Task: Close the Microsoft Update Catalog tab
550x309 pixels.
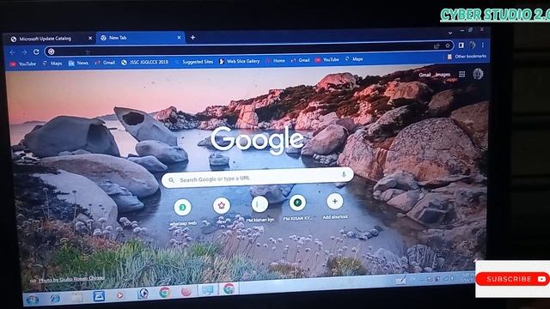Action: tap(90, 38)
